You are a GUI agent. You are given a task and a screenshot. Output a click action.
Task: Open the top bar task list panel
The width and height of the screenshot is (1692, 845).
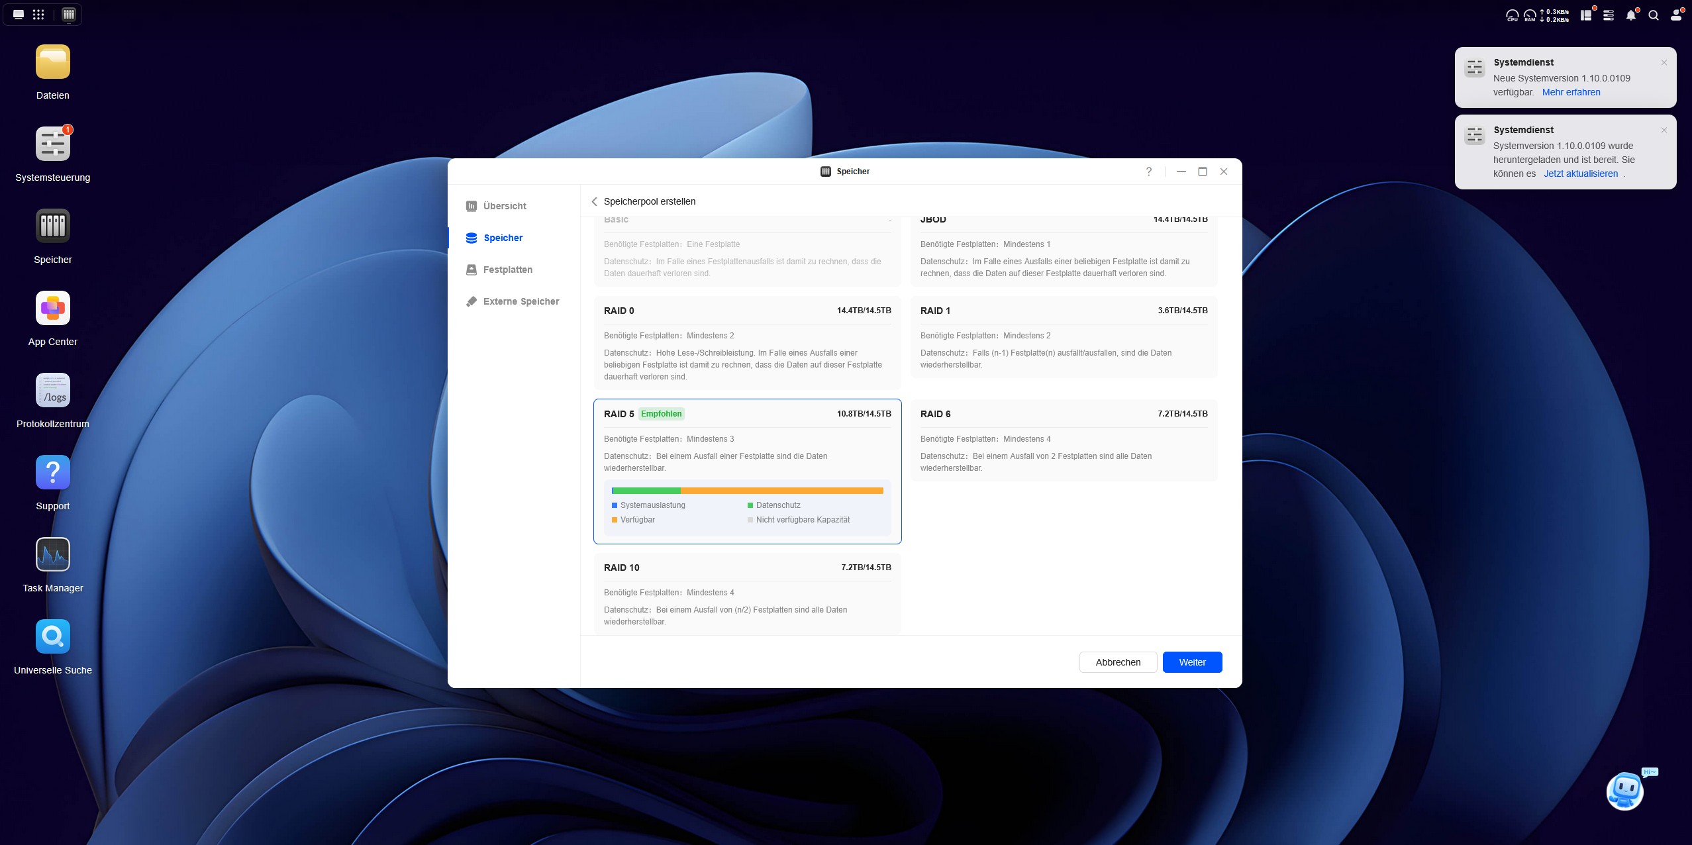coord(1608,15)
